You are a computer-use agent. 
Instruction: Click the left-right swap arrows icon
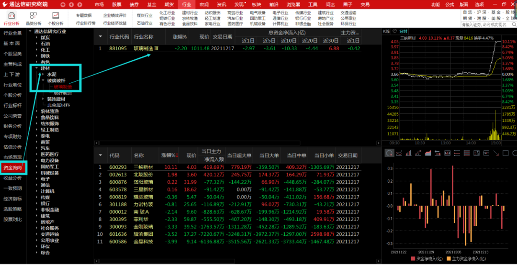[438, 153]
